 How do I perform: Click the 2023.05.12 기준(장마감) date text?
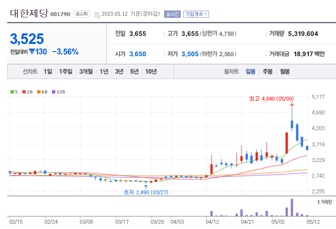[131, 14]
